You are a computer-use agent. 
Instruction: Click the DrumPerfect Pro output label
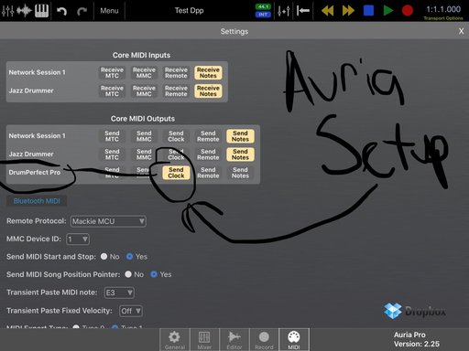(x=35, y=173)
